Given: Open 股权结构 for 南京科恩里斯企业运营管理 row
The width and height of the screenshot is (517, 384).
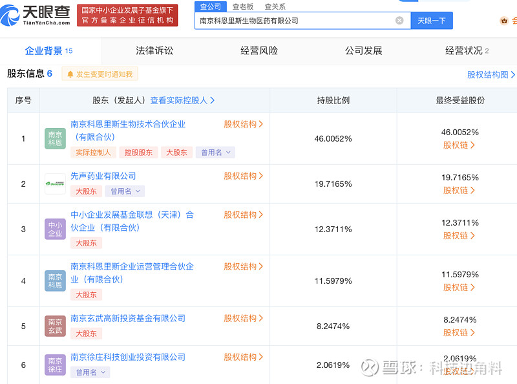Looking at the screenshot, I should point(244,266).
